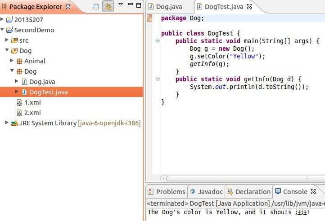The image size is (325, 221).
Task: Collapse the SecondDemo project
Action: point(2,29)
